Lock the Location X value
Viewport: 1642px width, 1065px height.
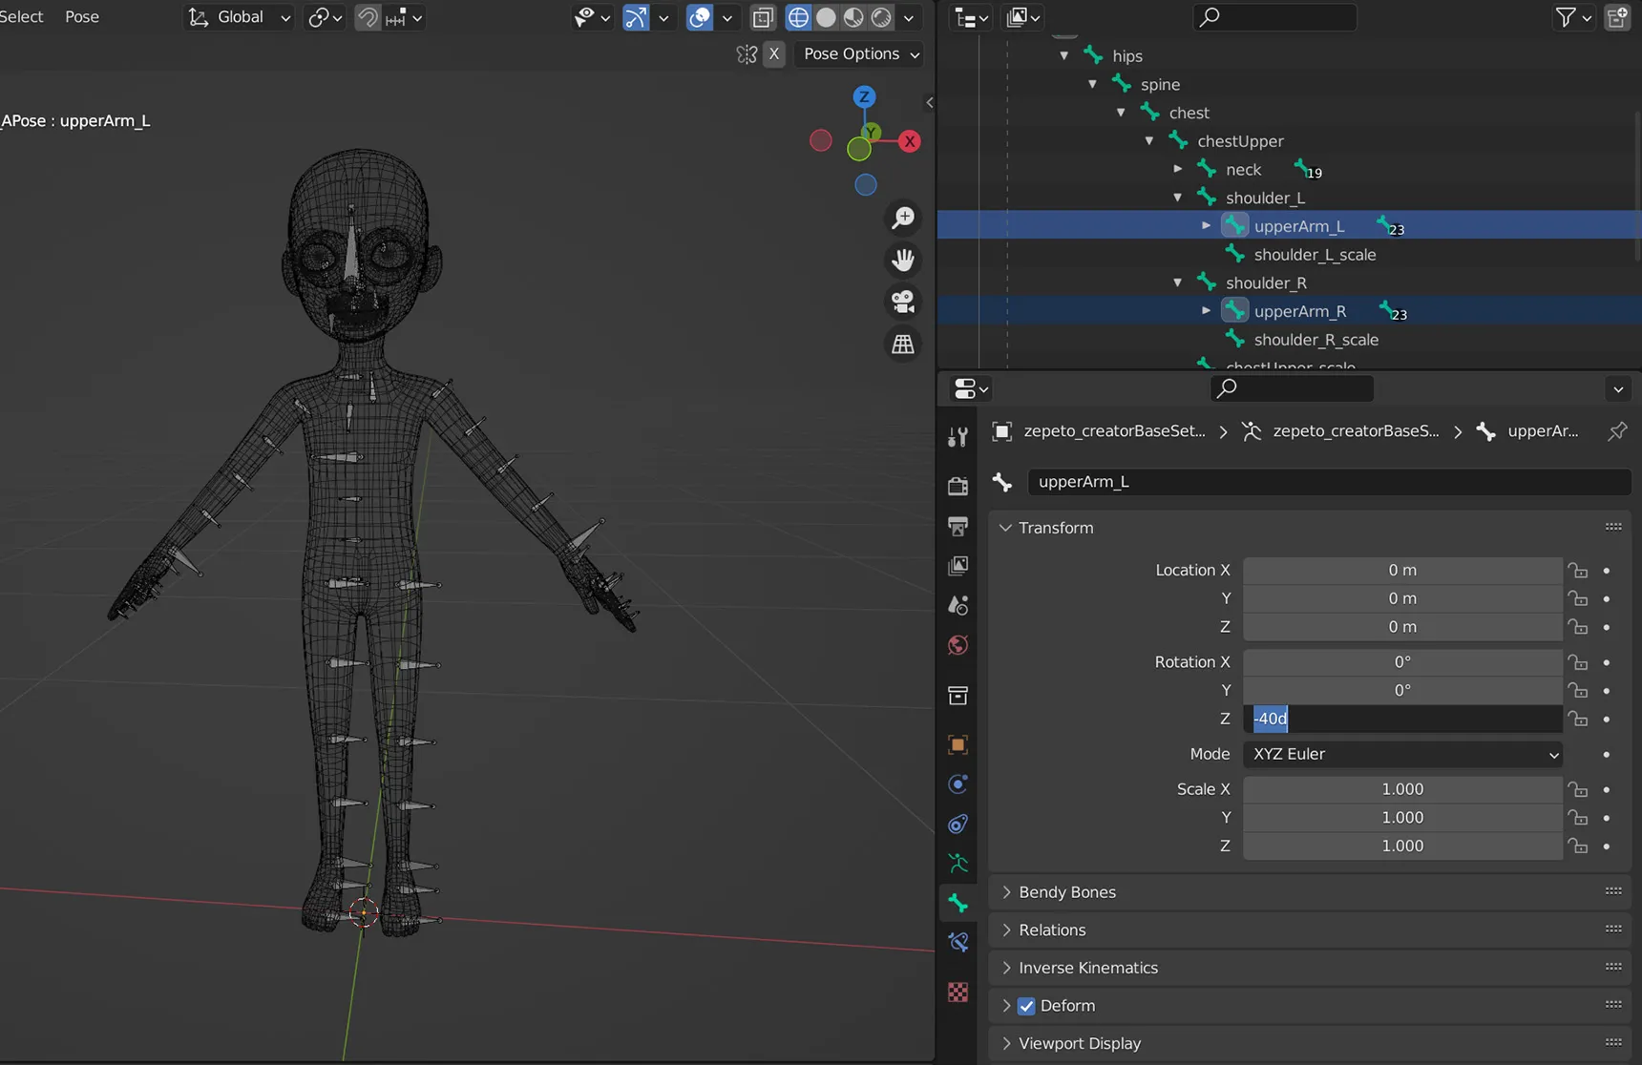tap(1578, 571)
